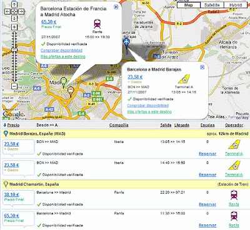Close the Barcelona to Madrid Atocha popup
Viewport: 250px width, 230px height.
[x=116, y=7]
